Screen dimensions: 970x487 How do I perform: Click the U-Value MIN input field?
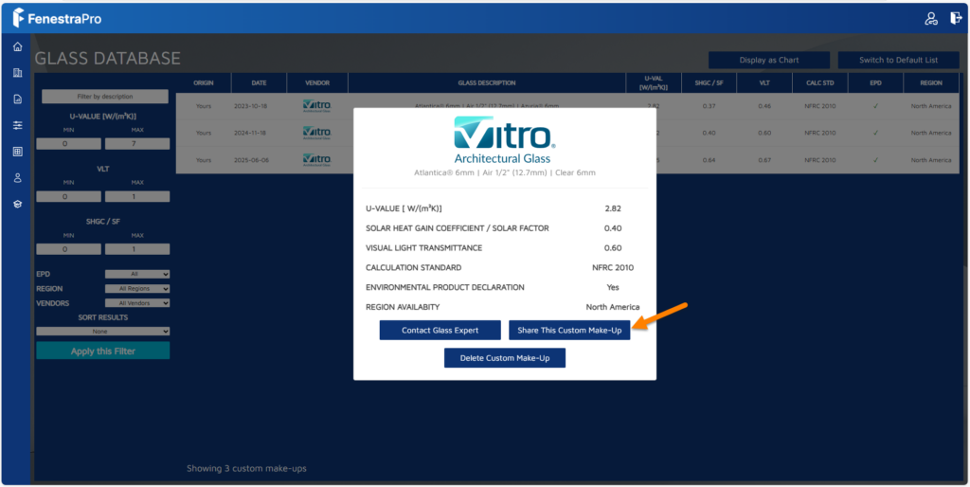[68, 144]
